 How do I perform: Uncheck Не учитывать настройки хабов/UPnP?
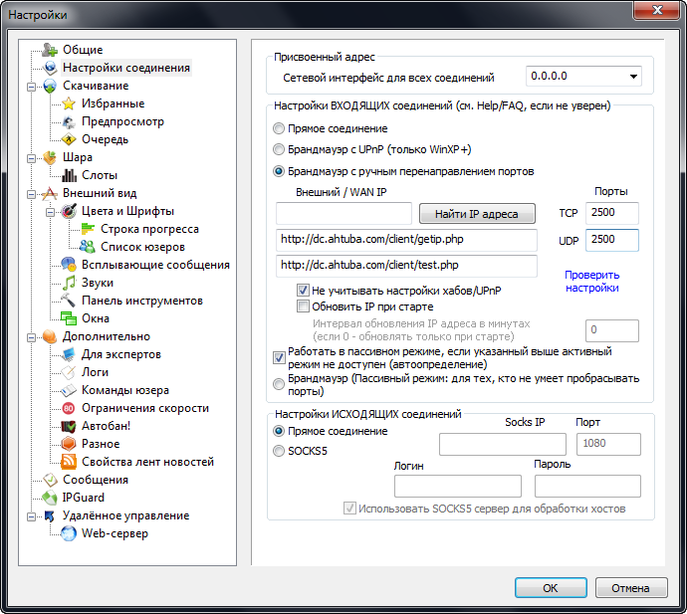(x=304, y=290)
